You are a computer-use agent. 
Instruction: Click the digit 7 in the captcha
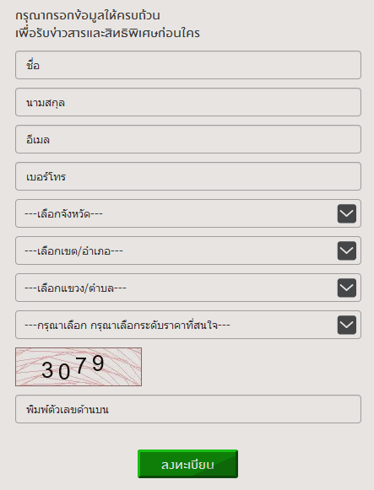(81, 366)
